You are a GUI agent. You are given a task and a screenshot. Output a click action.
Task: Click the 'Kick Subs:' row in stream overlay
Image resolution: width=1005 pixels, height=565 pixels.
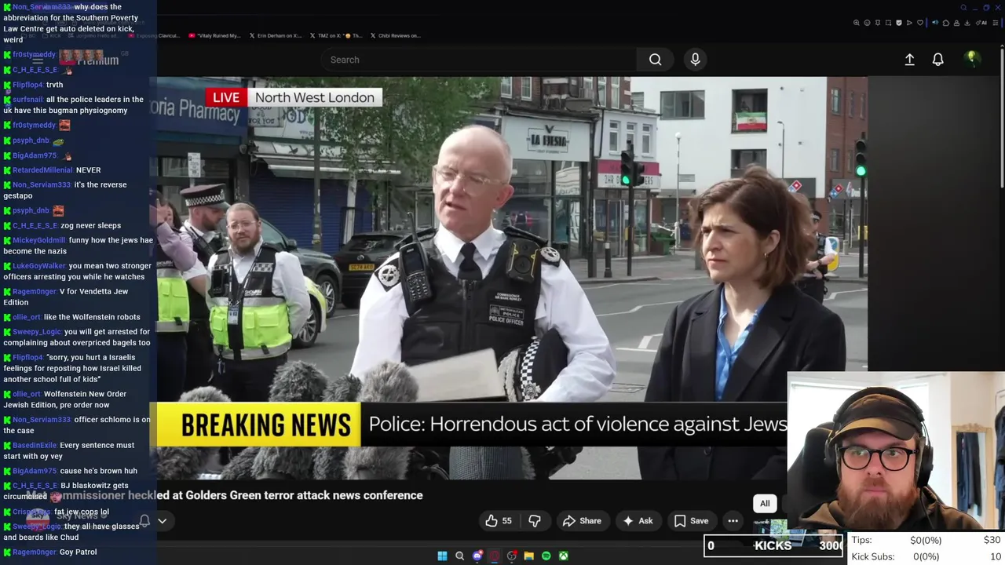click(926, 556)
